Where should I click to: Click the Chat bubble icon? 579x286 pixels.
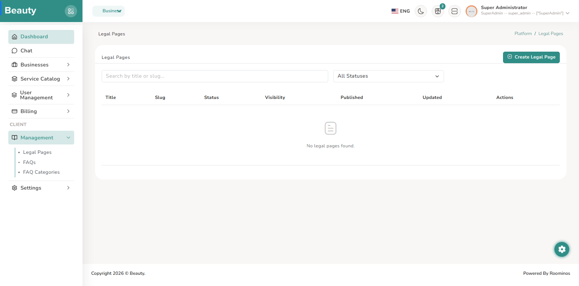[x=14, y=51]
